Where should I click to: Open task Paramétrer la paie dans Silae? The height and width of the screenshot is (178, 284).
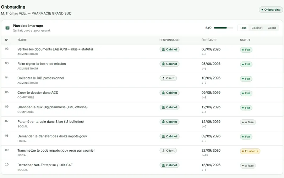[50, 122]
